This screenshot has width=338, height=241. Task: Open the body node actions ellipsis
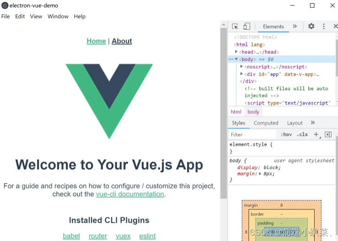[x=231, y=59]
